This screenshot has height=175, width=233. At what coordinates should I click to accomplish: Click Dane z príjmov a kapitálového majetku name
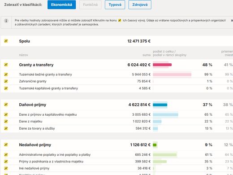tap(48, 114)
